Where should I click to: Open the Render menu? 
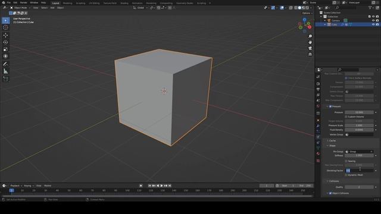tap(24, 2)
